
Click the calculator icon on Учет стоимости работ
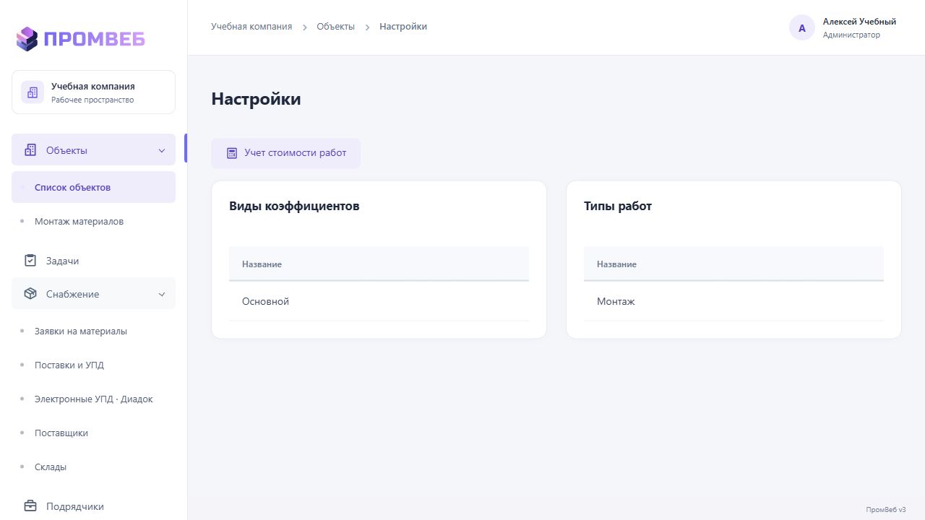point(232,153)
